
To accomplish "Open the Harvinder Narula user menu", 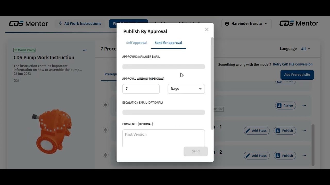I will pyautogui.click(x=246, y=24).
